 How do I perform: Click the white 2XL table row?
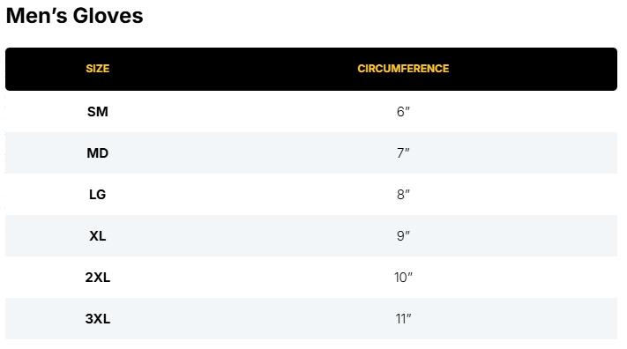pos(311,277)
